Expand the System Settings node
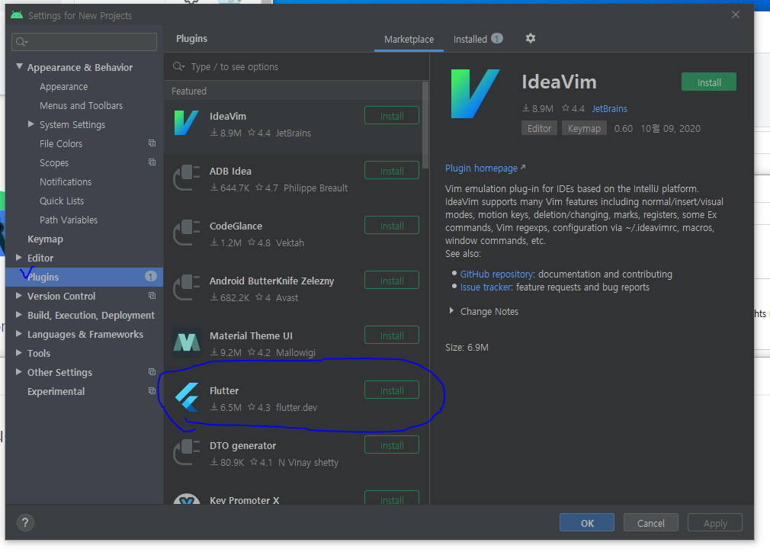The width and height of the screenshot is (770, 552). pos(31,124)
